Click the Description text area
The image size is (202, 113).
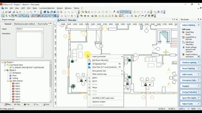pos(30,45)
